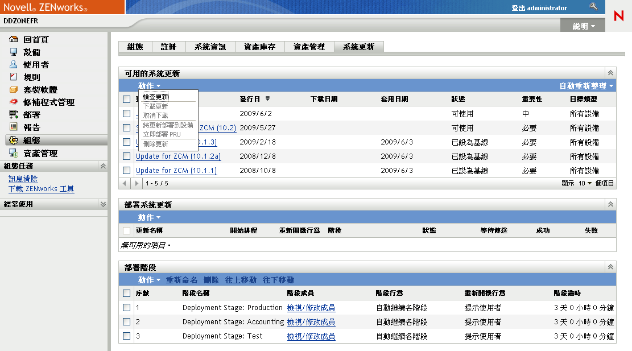Open the 動作 menu in 可用的系統更新
This screenshot has width=632, height=351.
pyautogui.click(x=149, y=86)
